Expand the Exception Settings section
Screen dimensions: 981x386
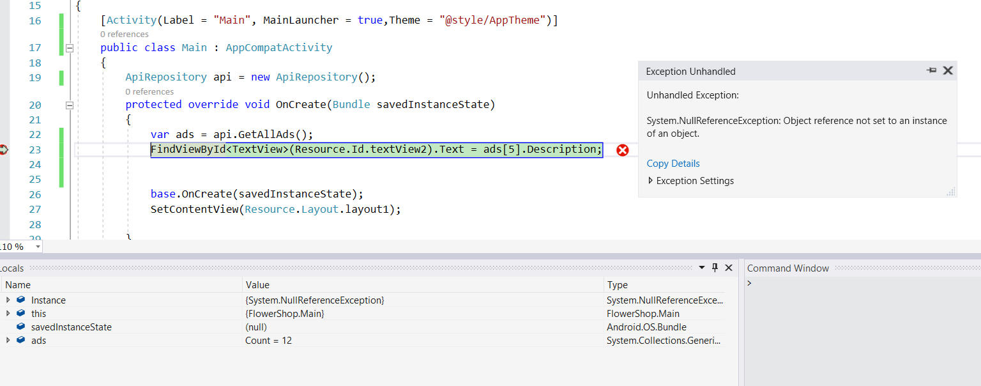pyautogui.click(x=651, y=181)
